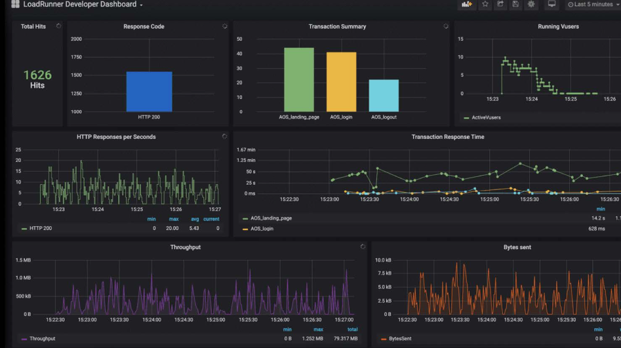Screen dimensions: 621x348
Task: Open the Throughput panel title menu
Action: pos(186,248)
